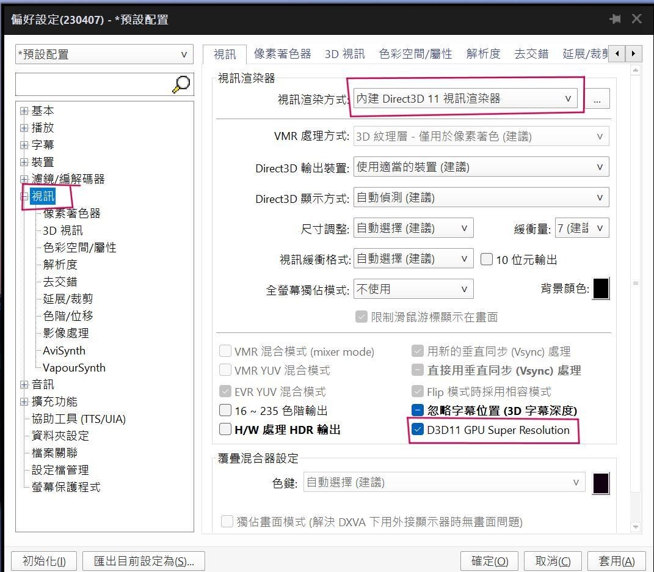Switch to the 去交錯 tab
The image size is (654, 572).
[x=531, y=54]
